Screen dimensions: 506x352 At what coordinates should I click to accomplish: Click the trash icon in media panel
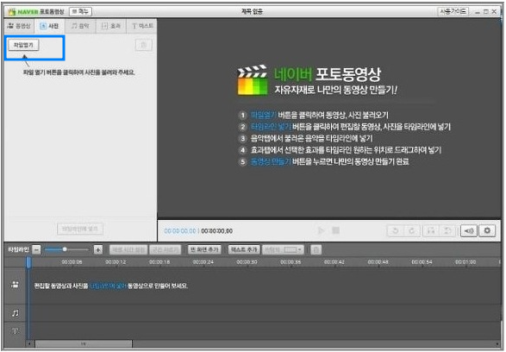pyautogui.click(x=144, y=45)
